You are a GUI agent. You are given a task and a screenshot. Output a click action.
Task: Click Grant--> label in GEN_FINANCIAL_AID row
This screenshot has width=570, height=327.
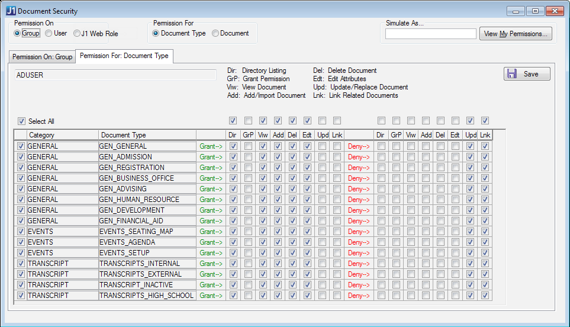coord(211,221)
